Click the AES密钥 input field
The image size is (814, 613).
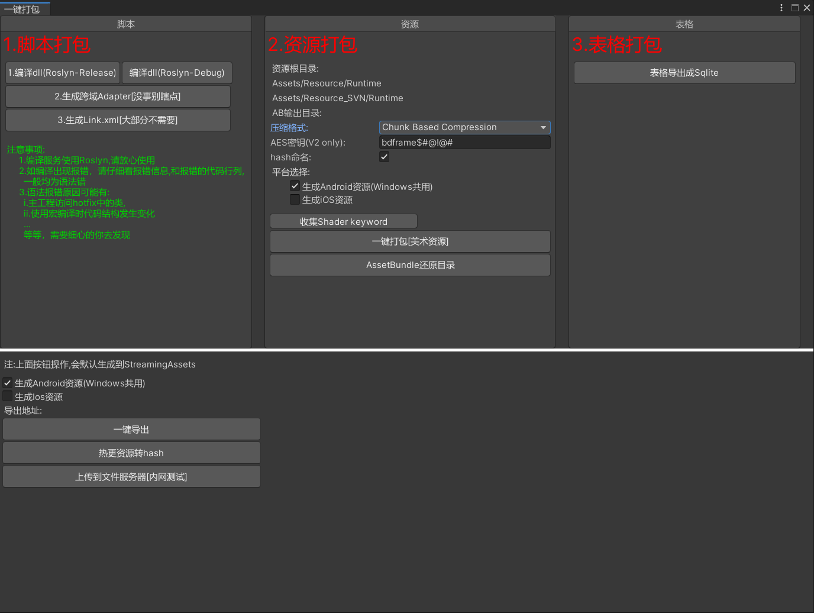tap(464, 143)
